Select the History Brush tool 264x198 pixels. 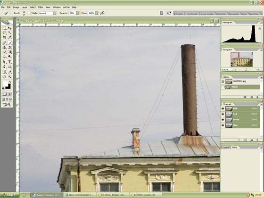coord(9,48)
